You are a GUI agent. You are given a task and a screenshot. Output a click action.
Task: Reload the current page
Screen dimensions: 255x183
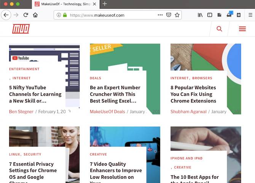(26, 15)
